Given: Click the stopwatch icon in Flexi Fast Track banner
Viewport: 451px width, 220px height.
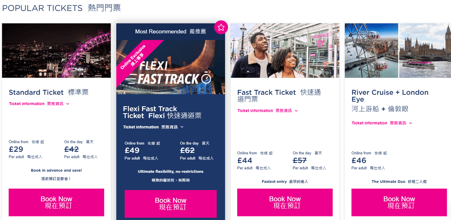Looking at the screenshot, I should pyautogui.click(x=206, y=79).
